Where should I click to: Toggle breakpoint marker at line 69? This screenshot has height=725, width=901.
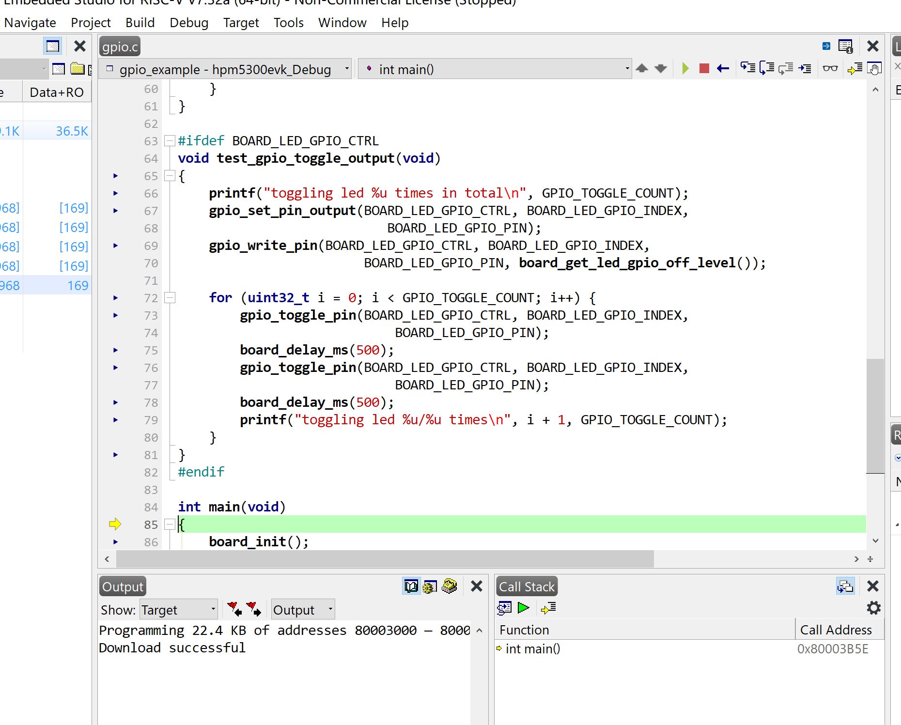pyautogui.click(x=116, y=246)
